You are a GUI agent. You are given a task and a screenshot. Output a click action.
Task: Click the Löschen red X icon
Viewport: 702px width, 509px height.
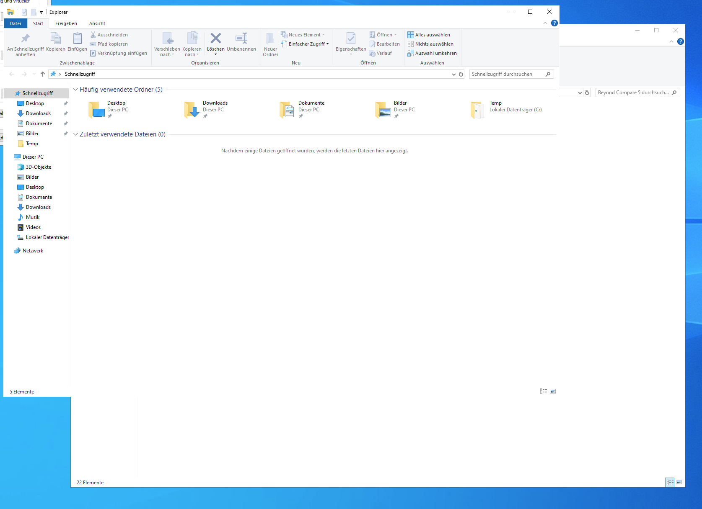pyautogui.click(x=215, y=39)
